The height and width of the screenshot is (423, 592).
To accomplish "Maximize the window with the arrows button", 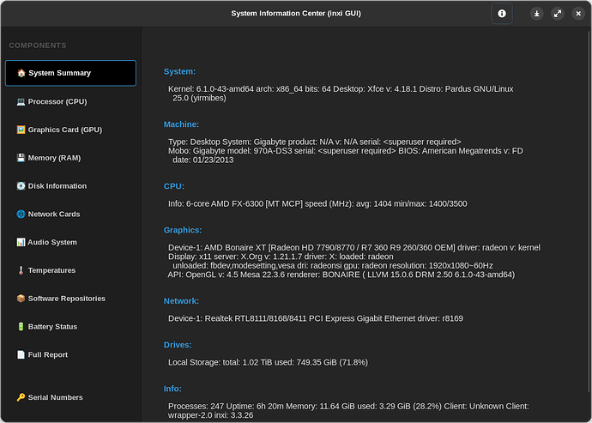I will (558, 14).
